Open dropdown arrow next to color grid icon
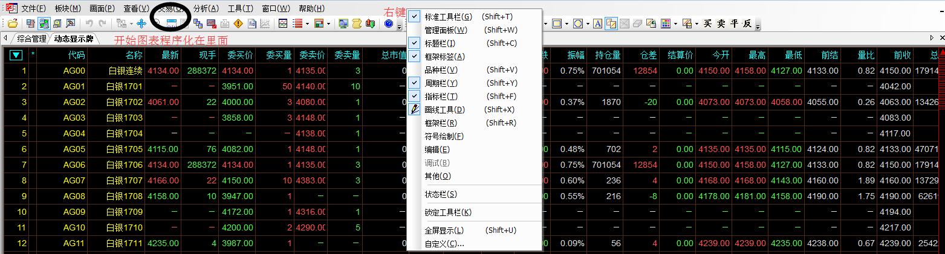 [675, 24]
